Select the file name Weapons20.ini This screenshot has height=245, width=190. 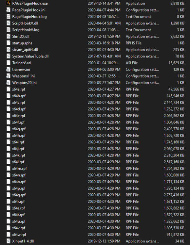25,83
